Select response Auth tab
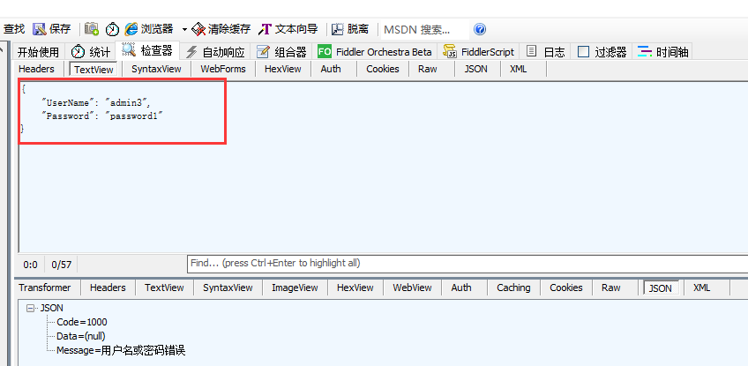 point(461,288)
